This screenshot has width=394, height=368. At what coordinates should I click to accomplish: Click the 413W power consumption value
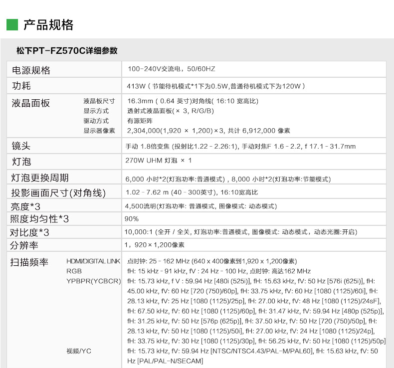coord(216,86)
